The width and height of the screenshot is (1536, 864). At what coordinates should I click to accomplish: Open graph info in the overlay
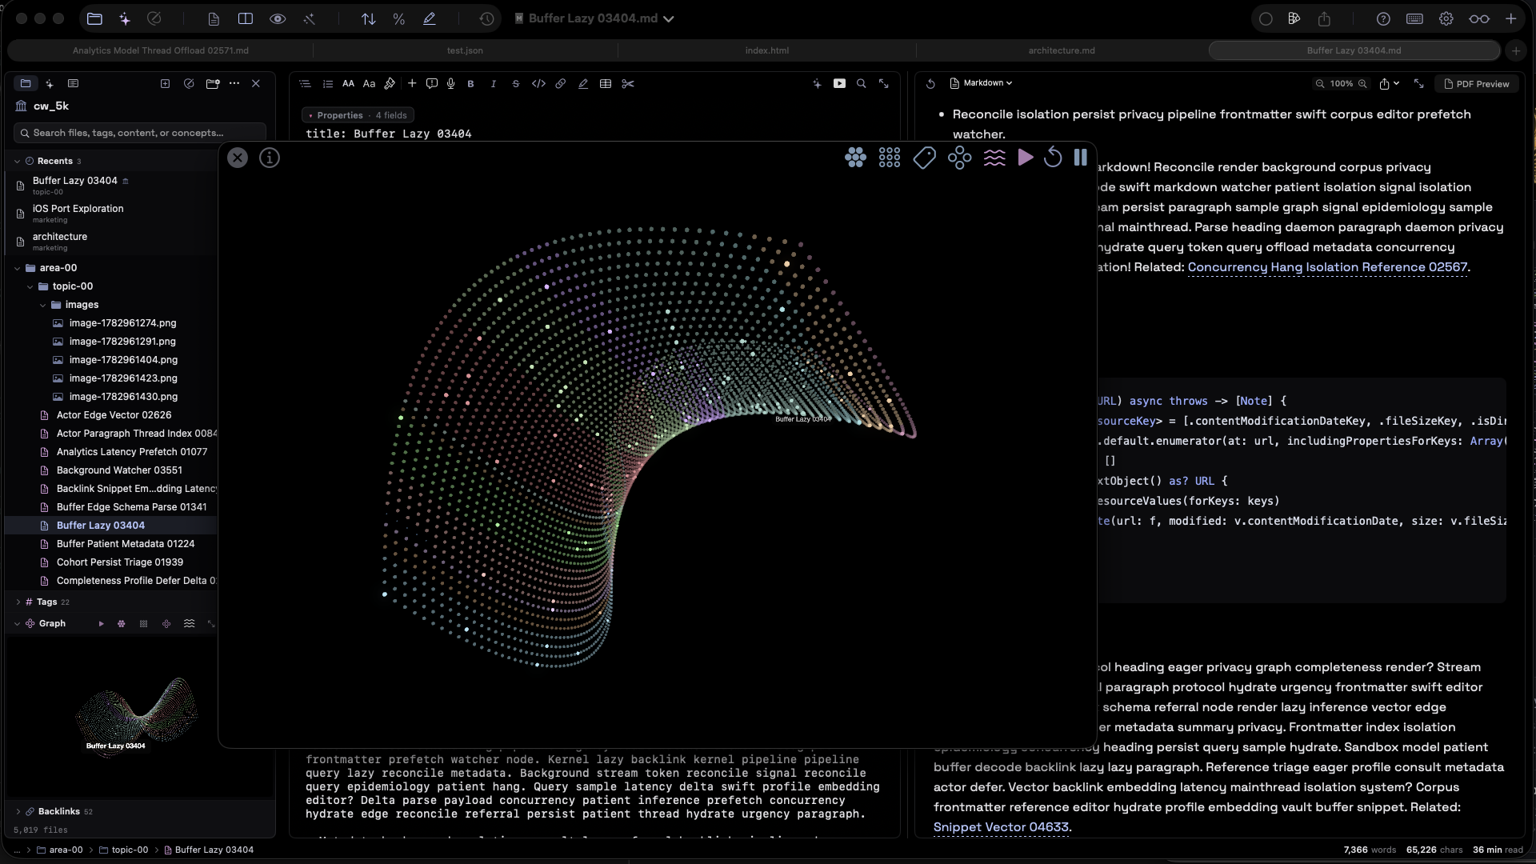tap(270, 158)
